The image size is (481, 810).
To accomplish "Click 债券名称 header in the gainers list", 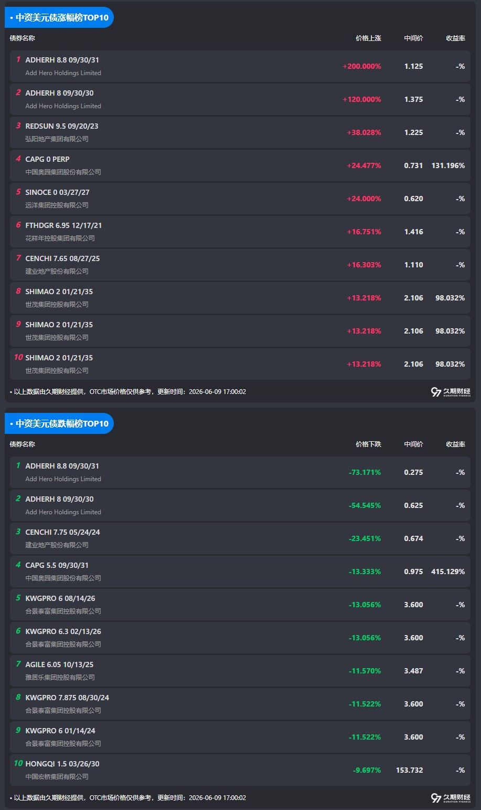I will (23, 38).
